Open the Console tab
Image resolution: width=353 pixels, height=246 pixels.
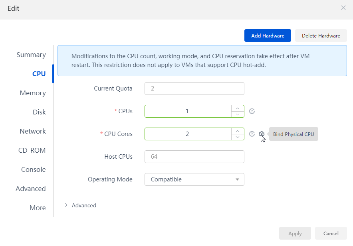[33, 169]
